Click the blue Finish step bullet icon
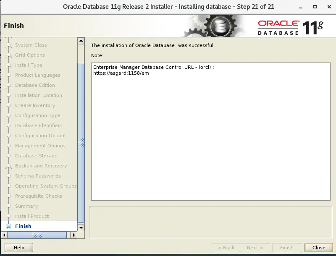336x256 pixels. (x=8, y=226)
